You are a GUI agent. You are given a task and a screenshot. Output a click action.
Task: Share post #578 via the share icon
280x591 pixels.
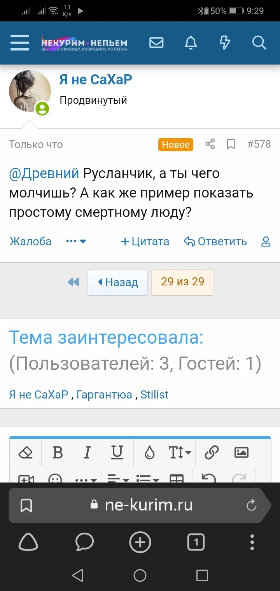(x=210, y=144)
